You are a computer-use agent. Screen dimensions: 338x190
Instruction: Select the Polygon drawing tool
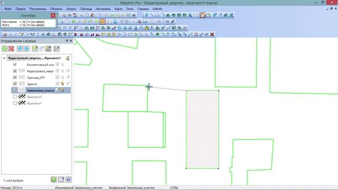(168, 15)
